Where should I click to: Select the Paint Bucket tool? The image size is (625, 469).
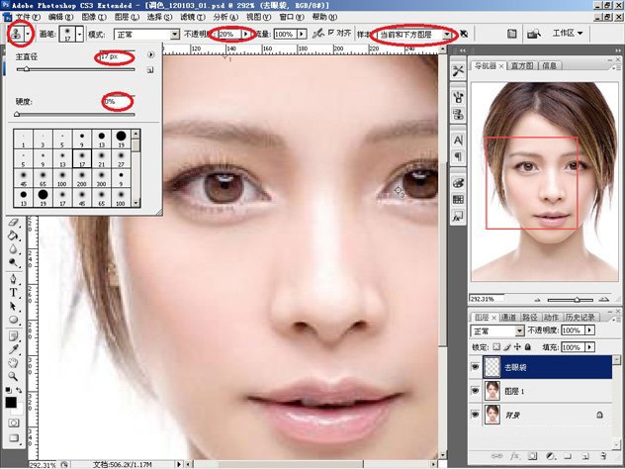[x=14, y=236]
